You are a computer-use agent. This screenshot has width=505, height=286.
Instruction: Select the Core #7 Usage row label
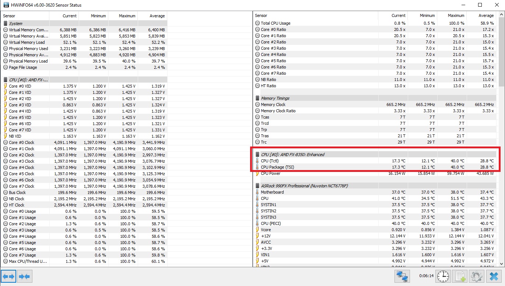pos(22,255)
